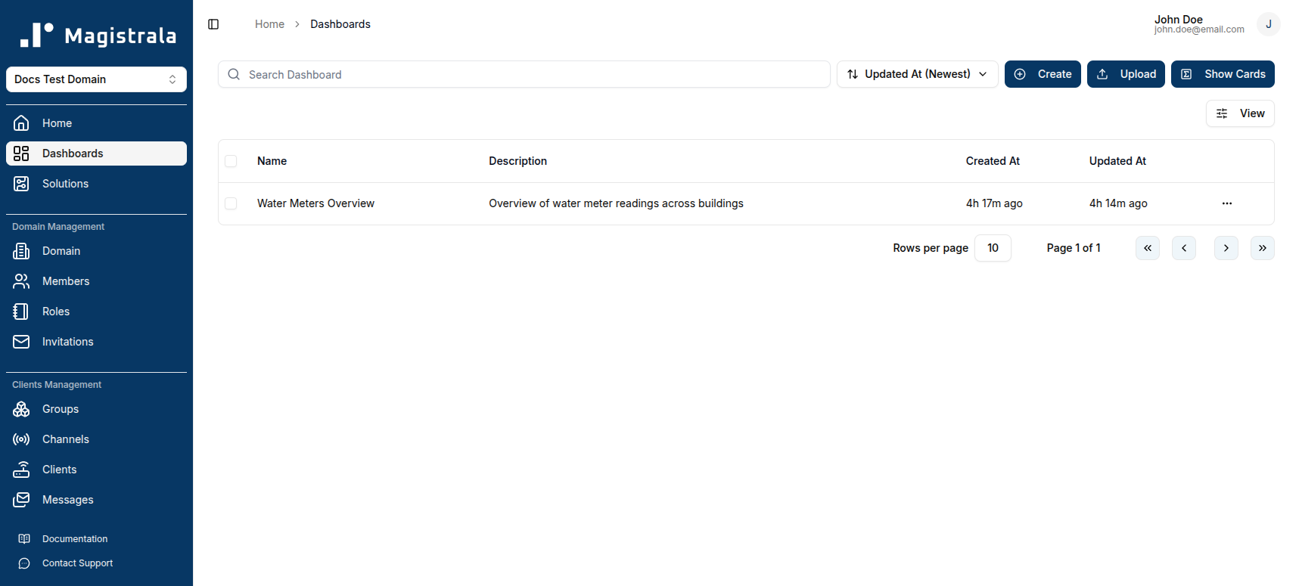This screenshot has height=586, width=1299.
Task: Click the Messages mail icon
Action: 21,500
